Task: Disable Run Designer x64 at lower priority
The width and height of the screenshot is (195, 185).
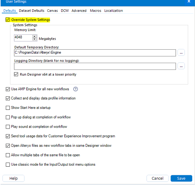Action: [x=16, y=75]
